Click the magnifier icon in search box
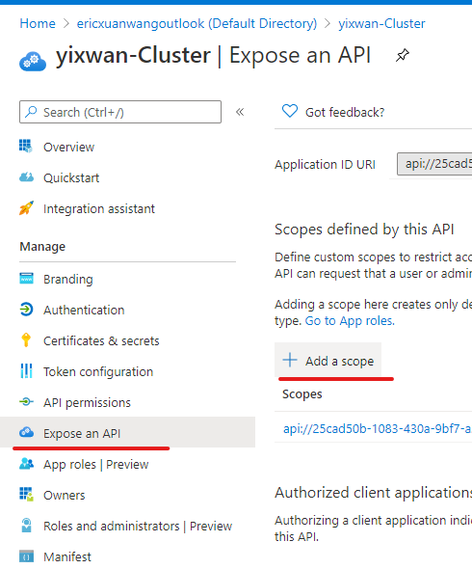 [31, 112]
